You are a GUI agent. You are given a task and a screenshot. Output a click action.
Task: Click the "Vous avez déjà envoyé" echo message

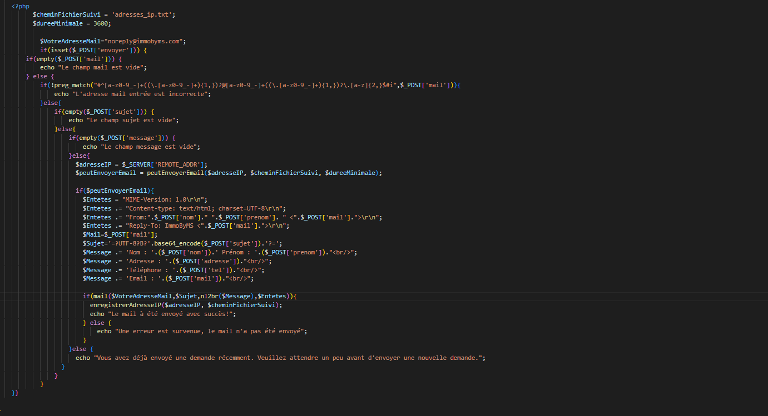point(289,358)
